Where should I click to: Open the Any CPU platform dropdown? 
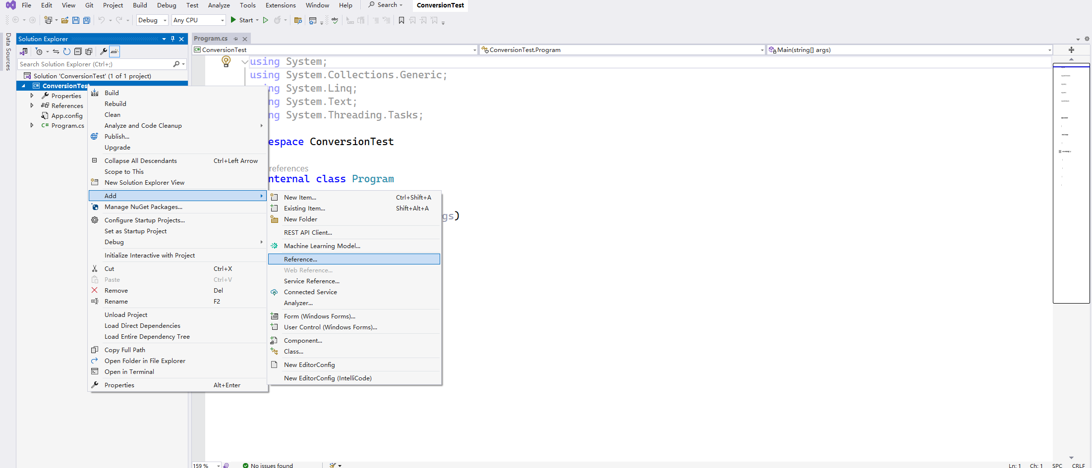[198, 20]
